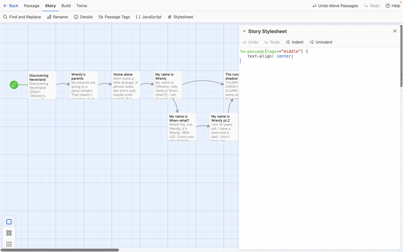
Task: Open the Passage tab
Action: 31,6
